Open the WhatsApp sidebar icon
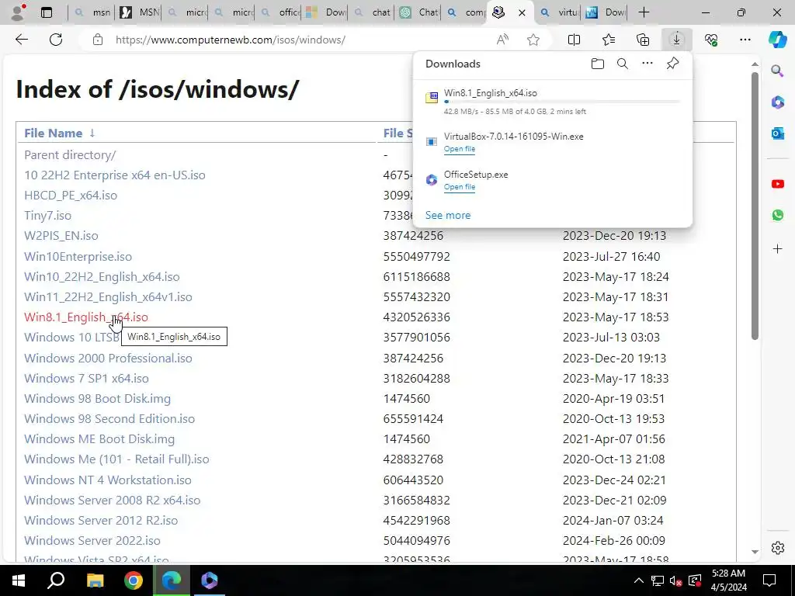 point(778,216)
